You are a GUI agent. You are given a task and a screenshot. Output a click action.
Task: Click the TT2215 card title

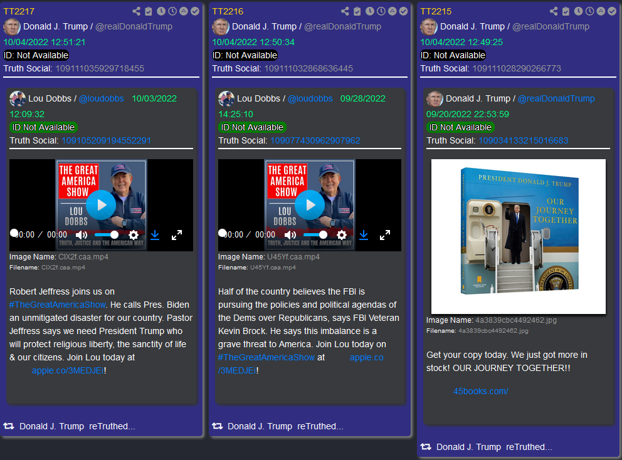pyautogui.click(x=436, y=11)
